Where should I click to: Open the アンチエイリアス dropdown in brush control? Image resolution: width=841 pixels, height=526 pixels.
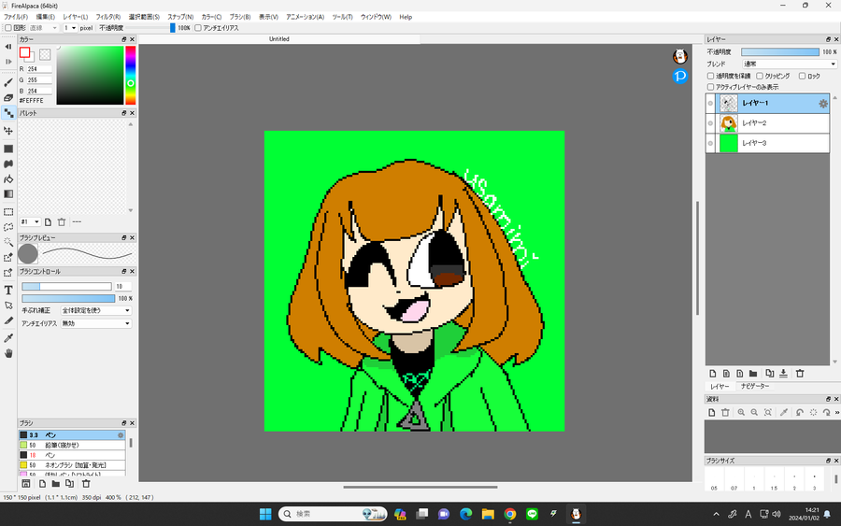(95, 324)
